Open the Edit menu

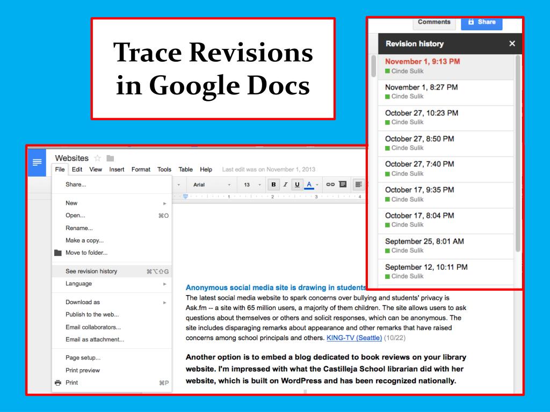point(77,169)
